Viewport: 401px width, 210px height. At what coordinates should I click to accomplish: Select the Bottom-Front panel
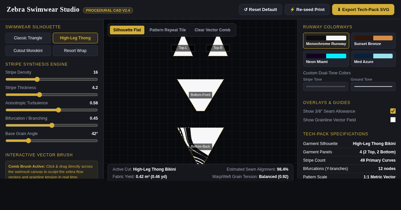tap(200, 95)
